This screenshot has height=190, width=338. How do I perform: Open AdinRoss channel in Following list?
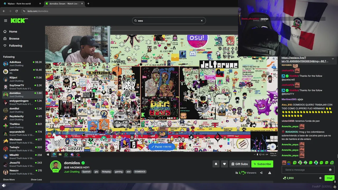[22, 64]
